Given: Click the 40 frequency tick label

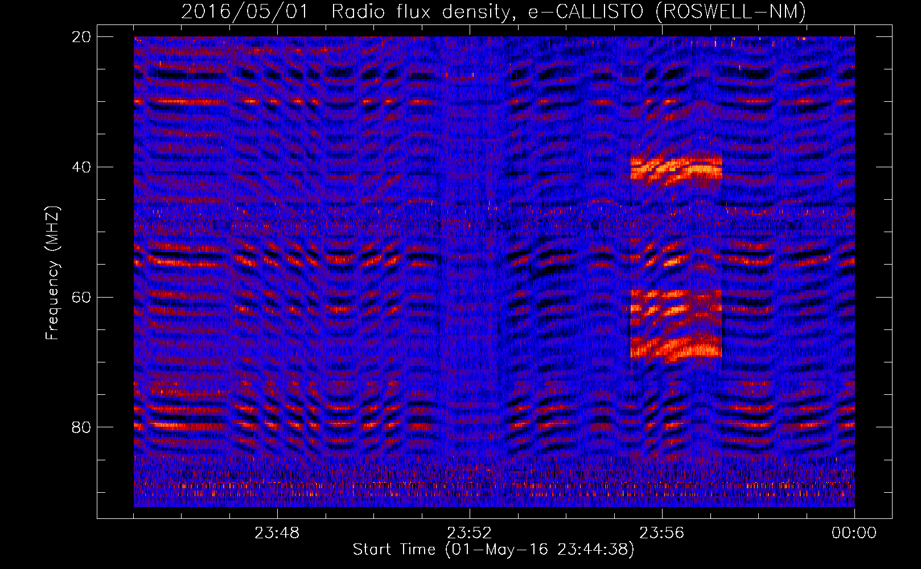Looking at the screenshot, I should pos(82,167).
